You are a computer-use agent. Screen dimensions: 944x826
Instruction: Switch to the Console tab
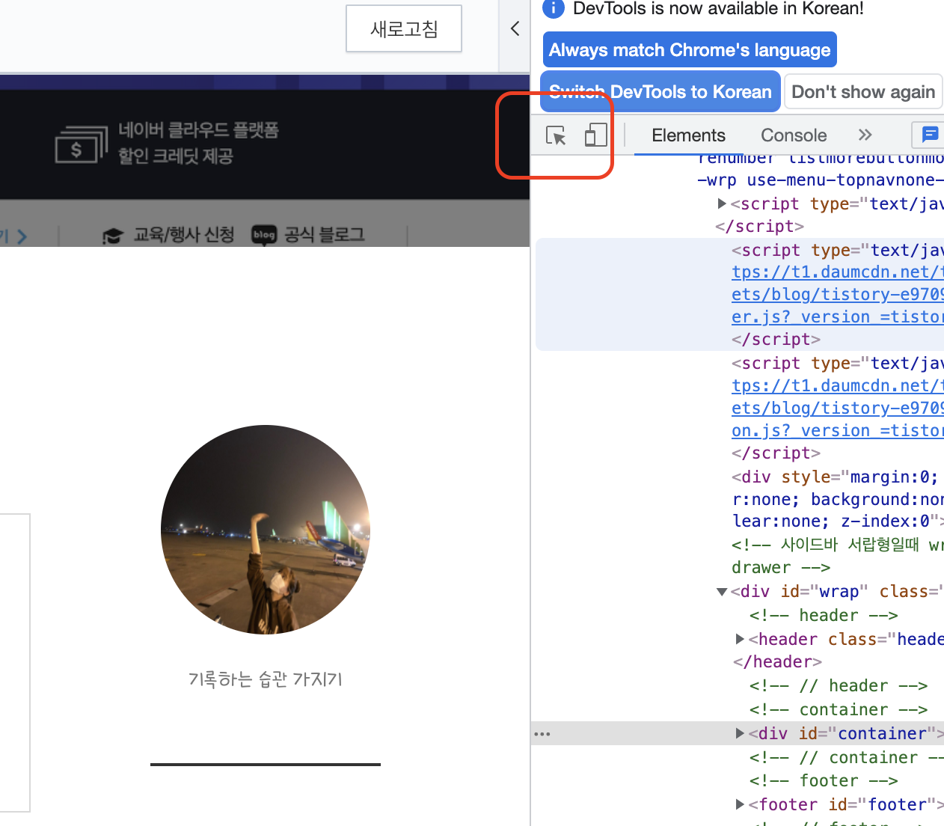pos(794,135)
